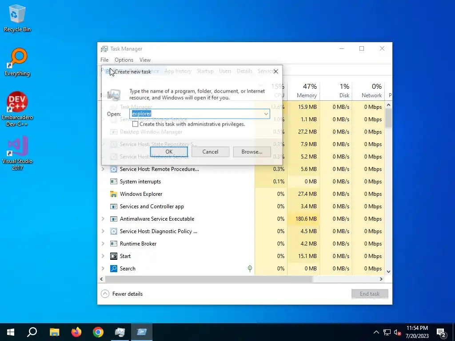Expand the Search process row
455x341 pixels.
pos(103,269)
